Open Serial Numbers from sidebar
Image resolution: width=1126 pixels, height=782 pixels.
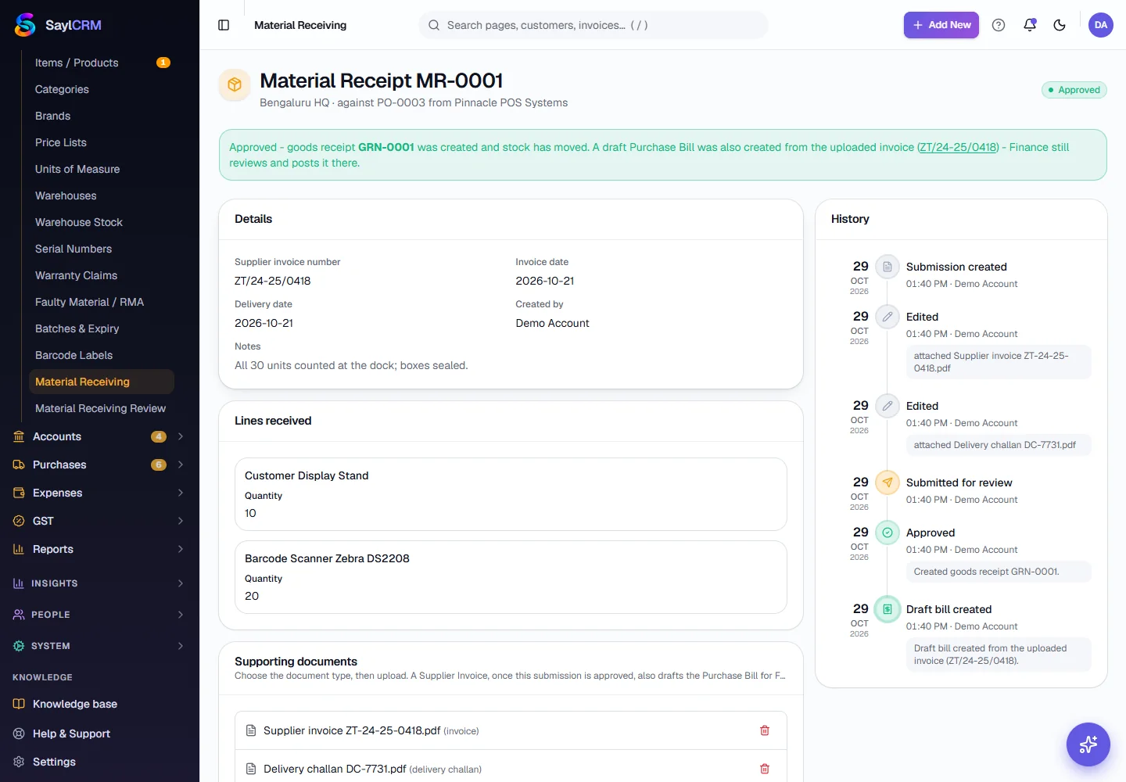pyautogui.click(x=102, y=249)
